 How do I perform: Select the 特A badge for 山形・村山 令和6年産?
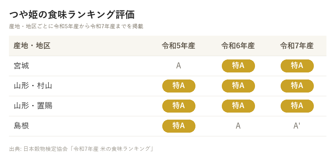point(238,86)
